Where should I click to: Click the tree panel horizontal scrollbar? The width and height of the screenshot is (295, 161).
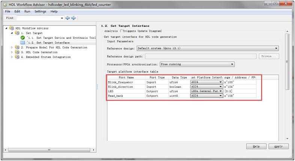coord(49,150)
